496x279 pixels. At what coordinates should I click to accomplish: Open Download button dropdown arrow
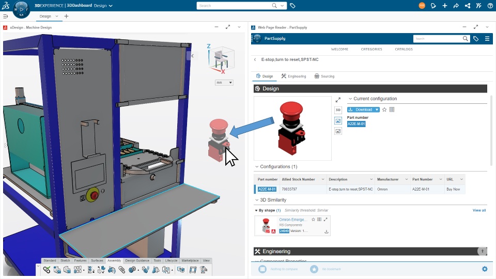click(x=377, y=110)
